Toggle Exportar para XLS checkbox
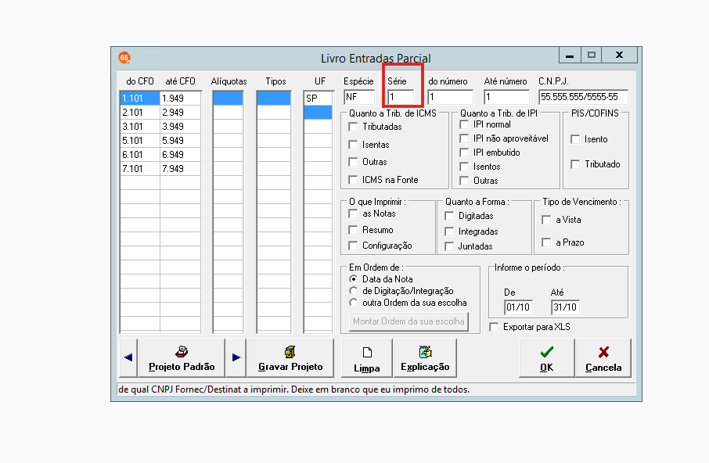Screen dimensions: 709x463 point(494,327)
